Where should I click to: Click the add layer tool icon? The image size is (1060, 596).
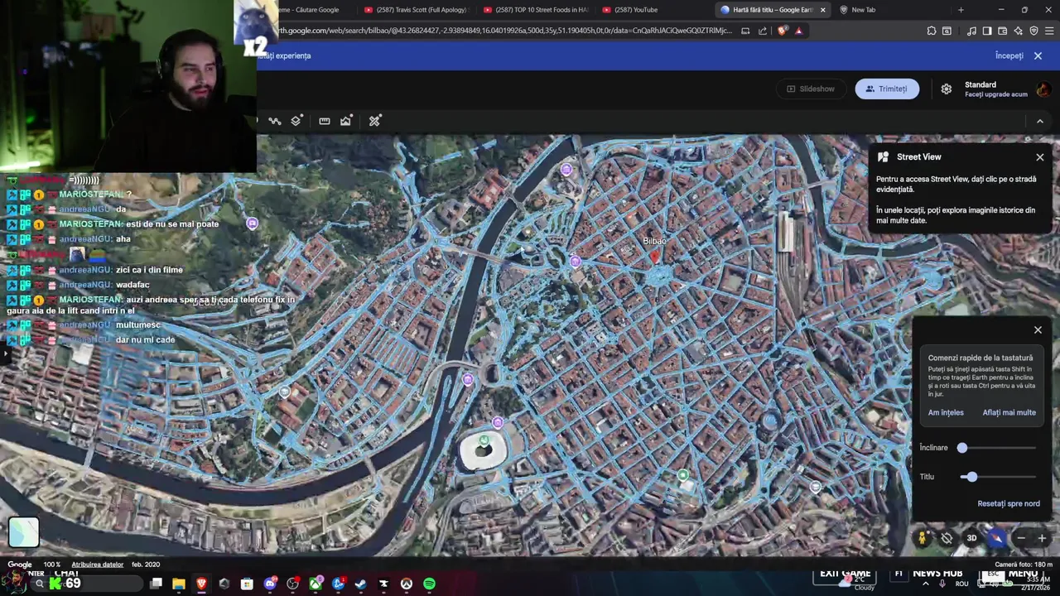point(296,121)
